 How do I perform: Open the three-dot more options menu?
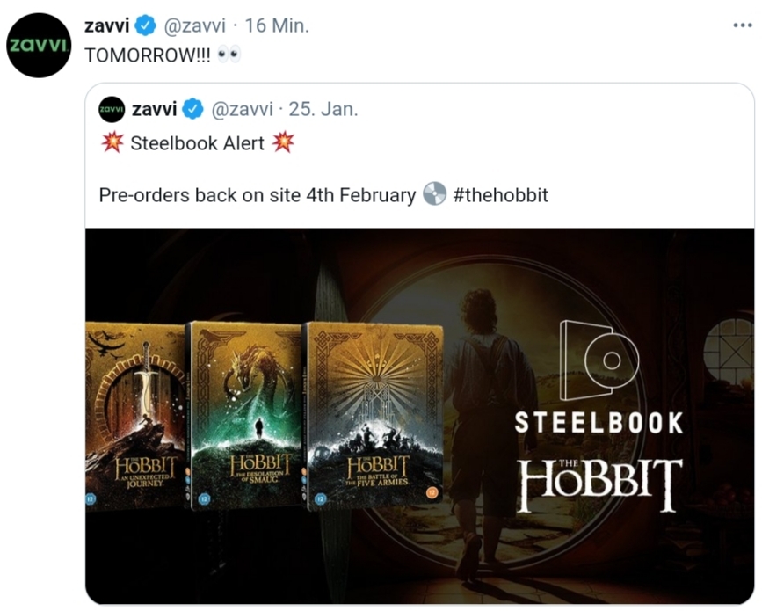pos(743,25)
